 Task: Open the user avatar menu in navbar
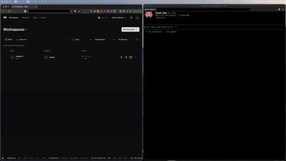137,18
